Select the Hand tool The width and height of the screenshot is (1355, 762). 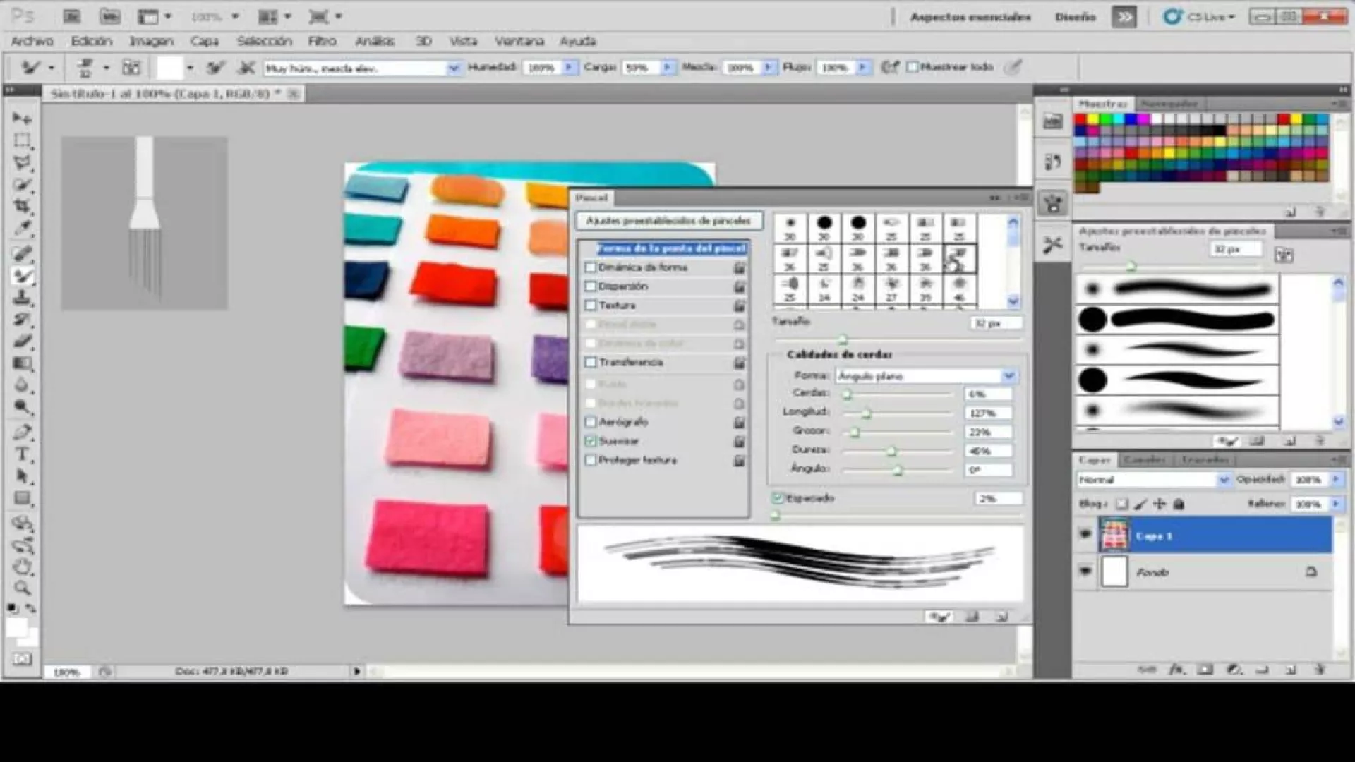(22, 566)
